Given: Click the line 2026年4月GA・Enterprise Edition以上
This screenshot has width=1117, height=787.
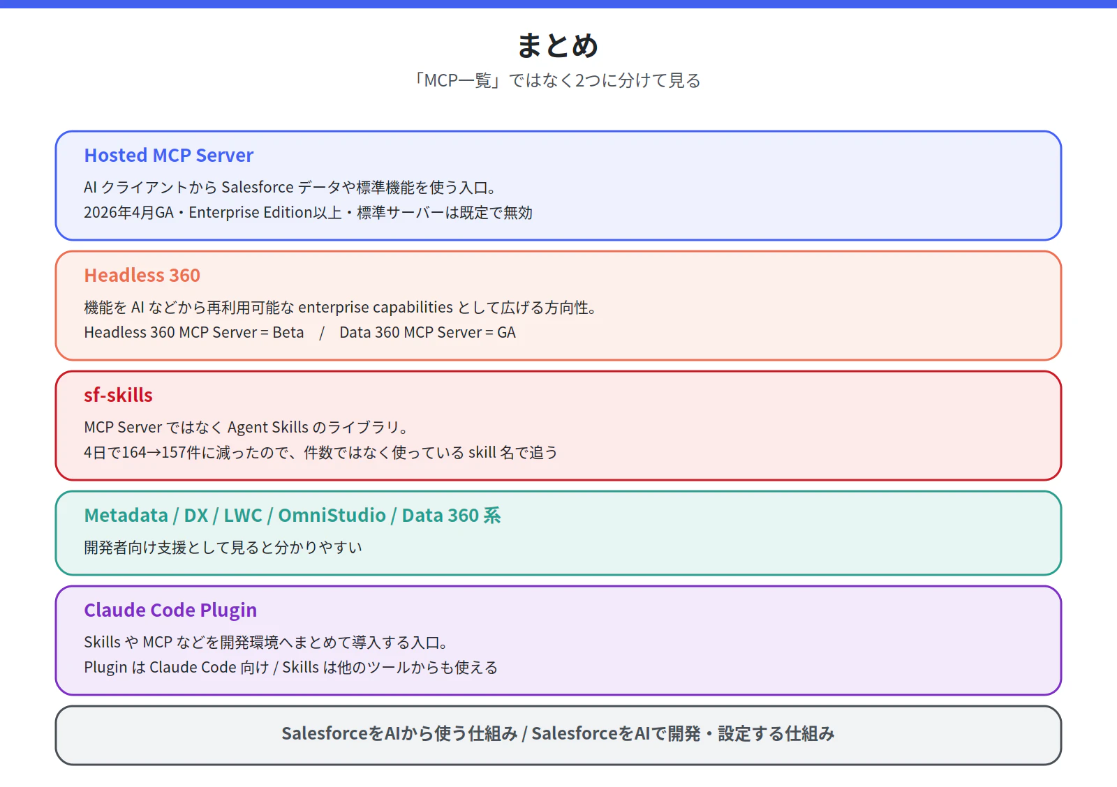Looking at the screenshot, I should pyautogui.click(x=308, y=212).
